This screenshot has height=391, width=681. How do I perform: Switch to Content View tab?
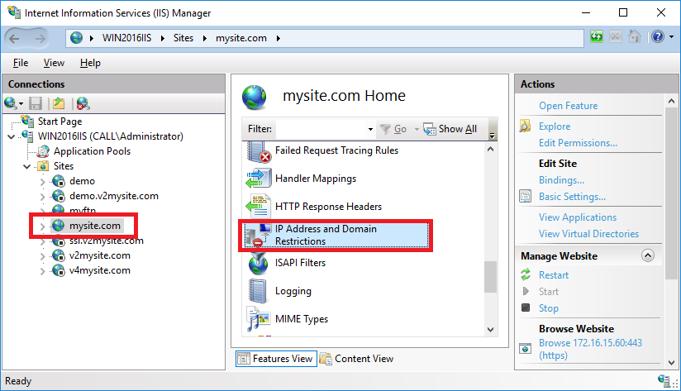[356, 359]
